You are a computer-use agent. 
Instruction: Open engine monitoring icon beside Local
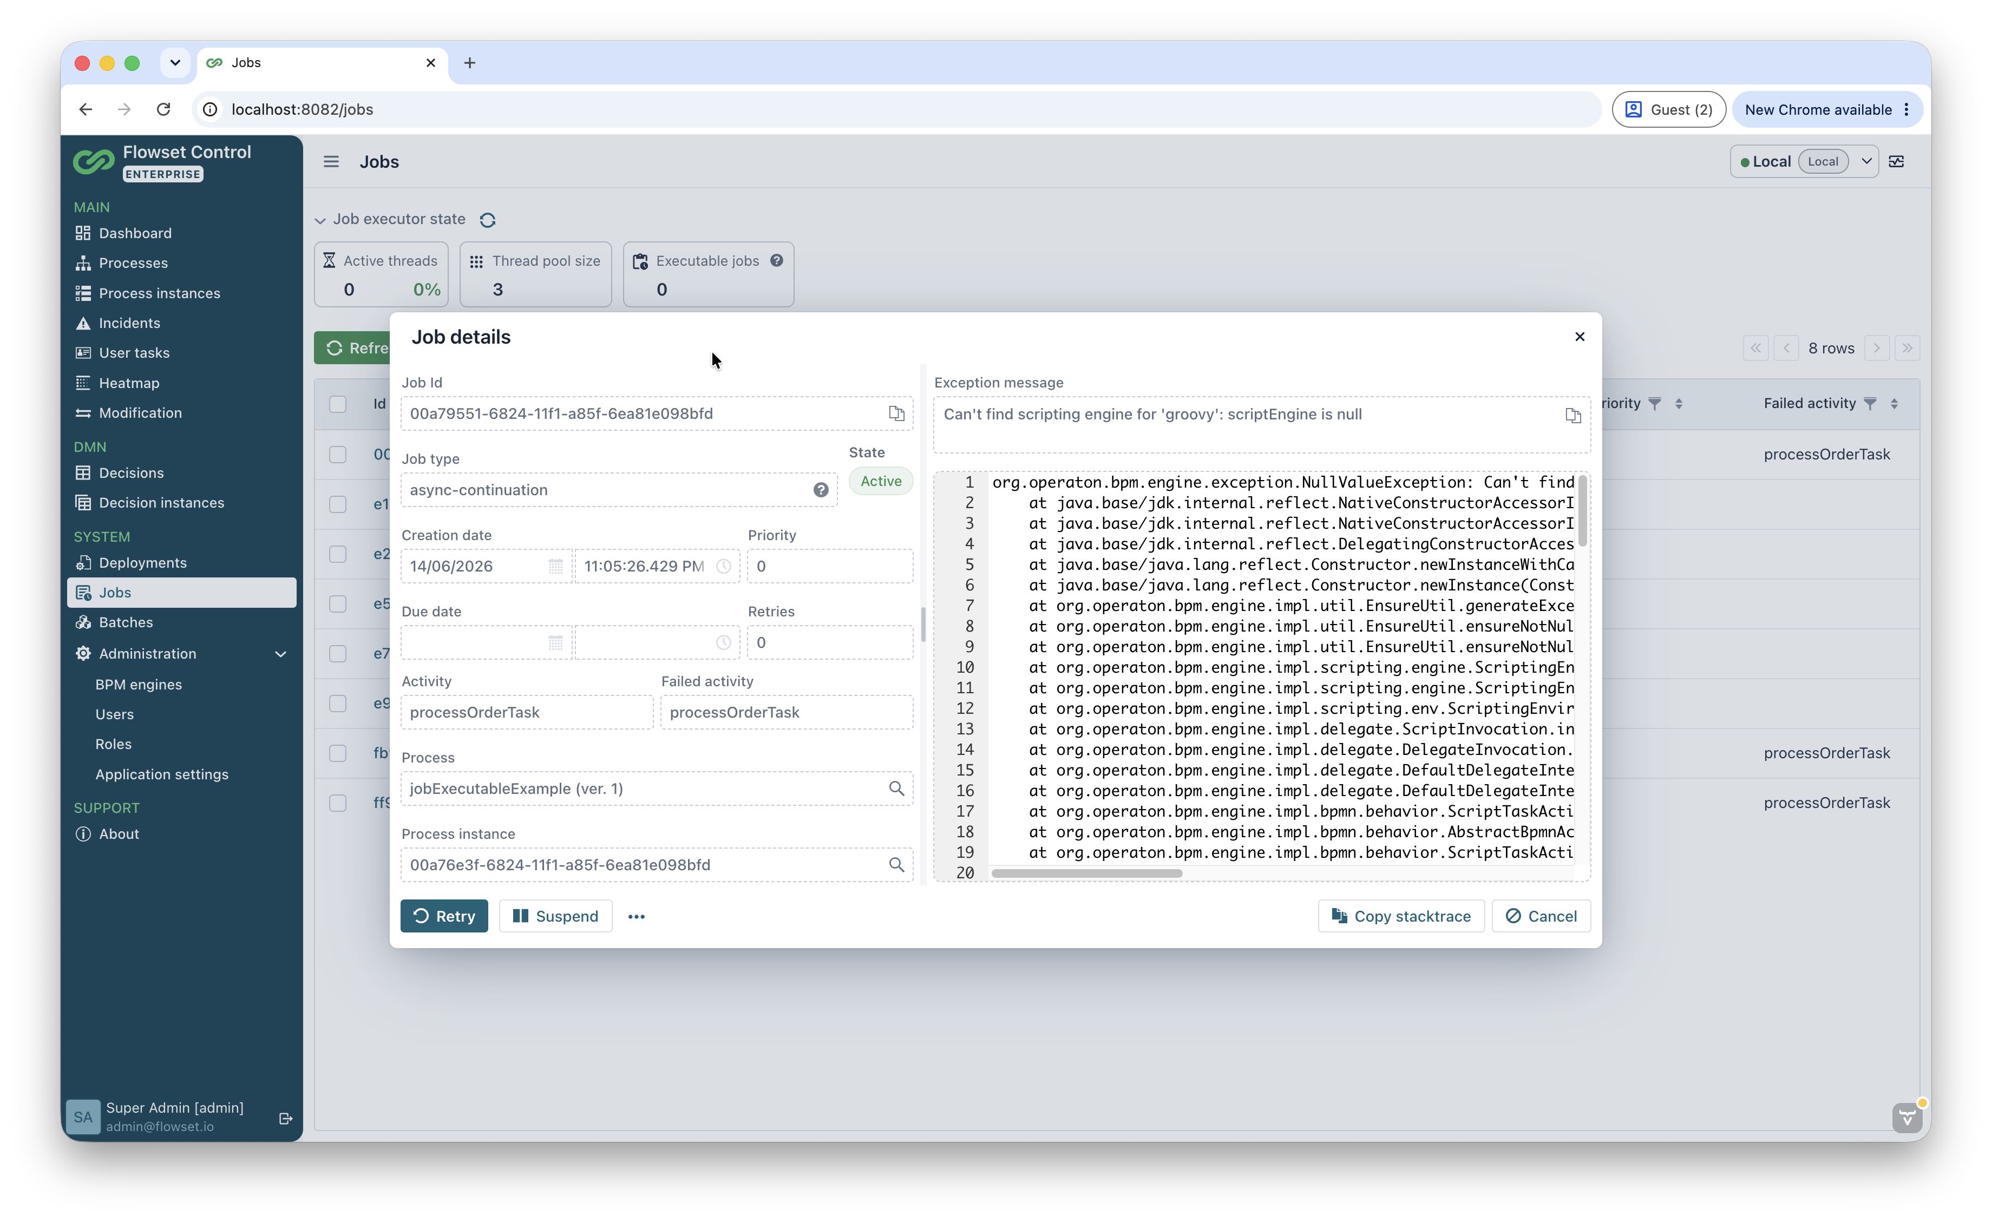coord(1896,162)
